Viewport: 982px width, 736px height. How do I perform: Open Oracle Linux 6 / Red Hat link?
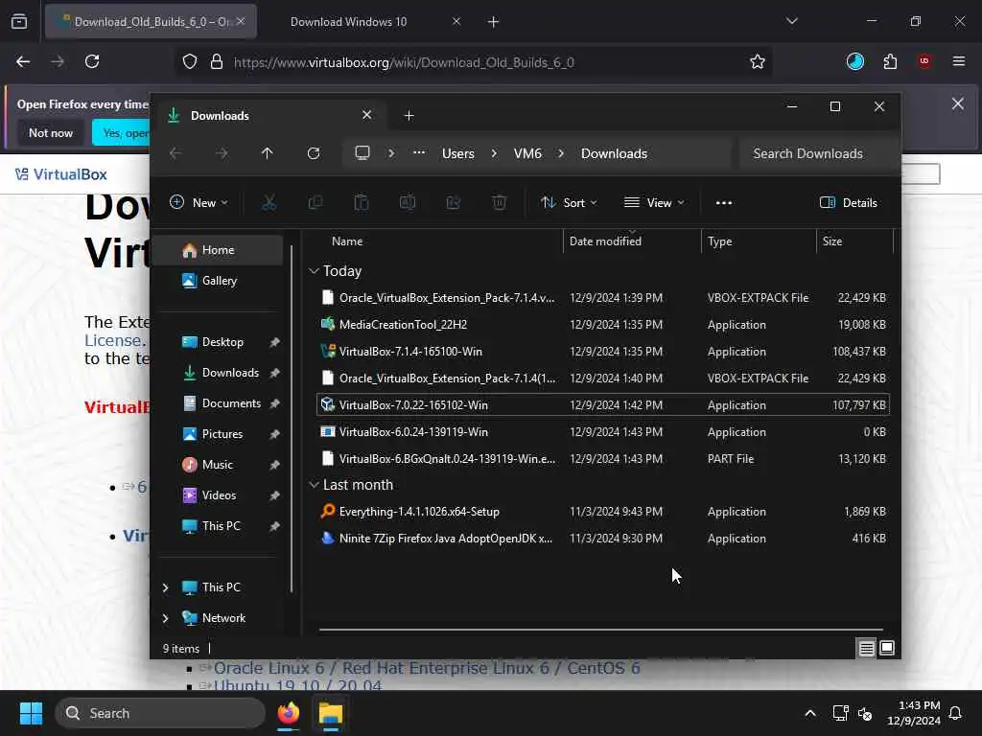click(x=427, y=668)
